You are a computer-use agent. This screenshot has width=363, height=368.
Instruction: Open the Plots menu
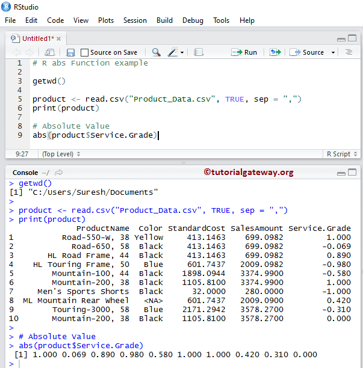tap(106, 20)
